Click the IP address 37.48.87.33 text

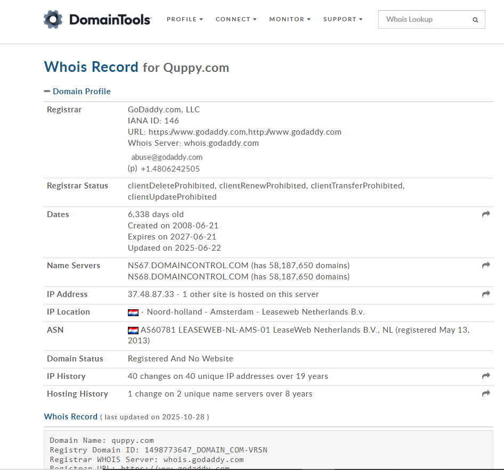tap(151, 294)
